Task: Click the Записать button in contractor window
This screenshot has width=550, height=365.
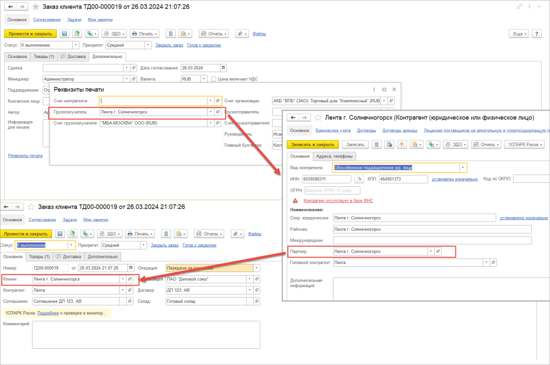Action: click(x=355, y=144)
